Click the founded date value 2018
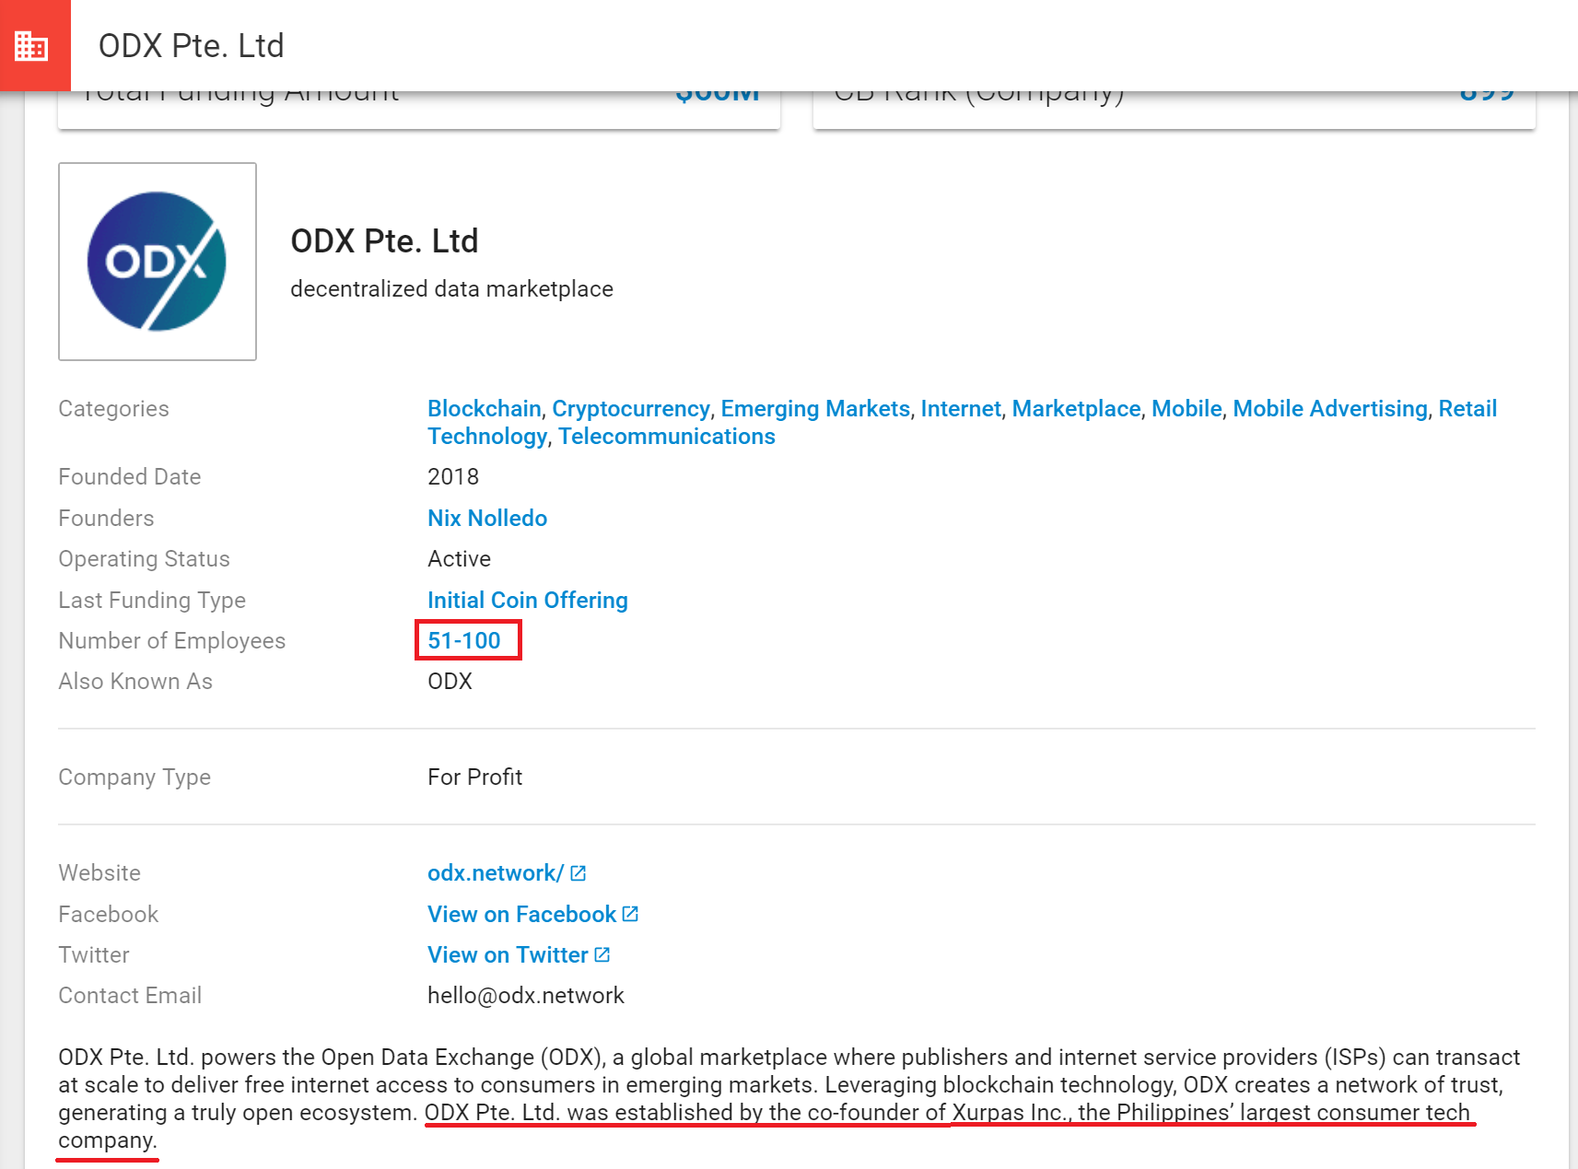 tap(453, 477)
